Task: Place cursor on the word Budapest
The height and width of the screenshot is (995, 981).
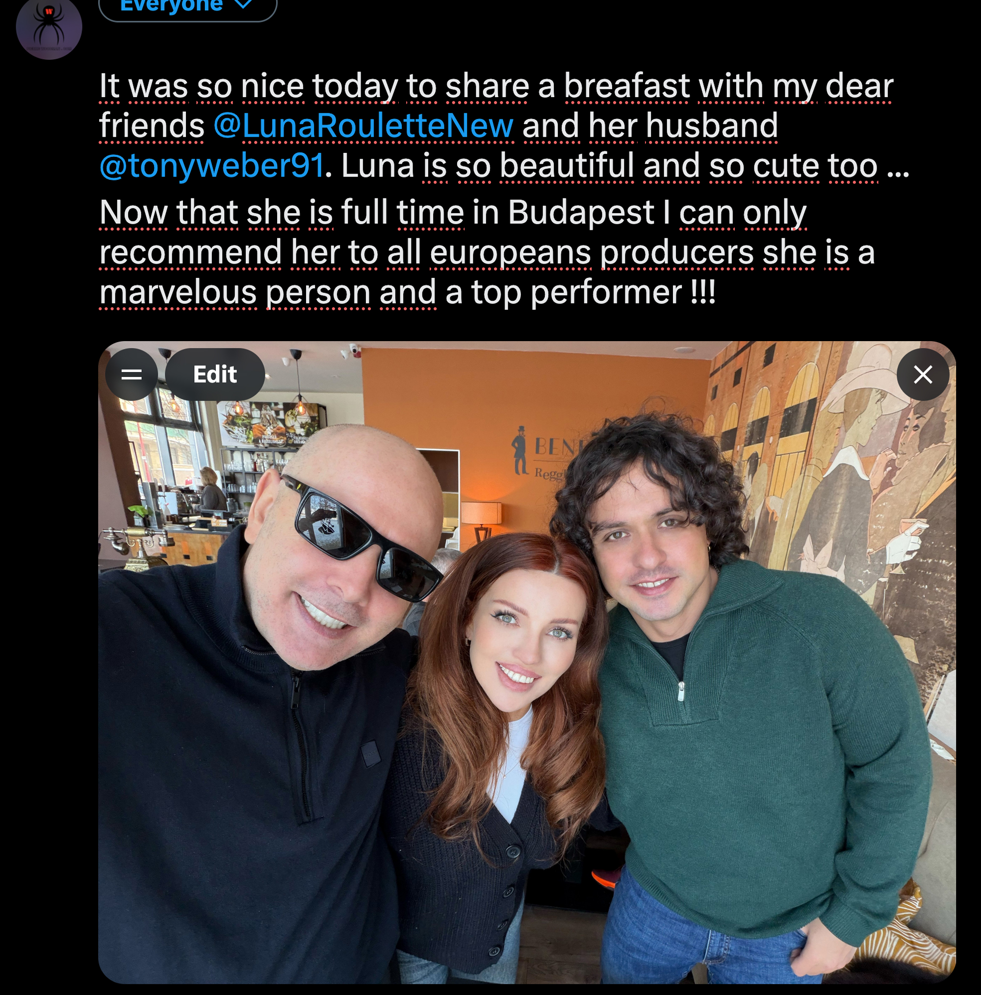Action: coord(581,212)
